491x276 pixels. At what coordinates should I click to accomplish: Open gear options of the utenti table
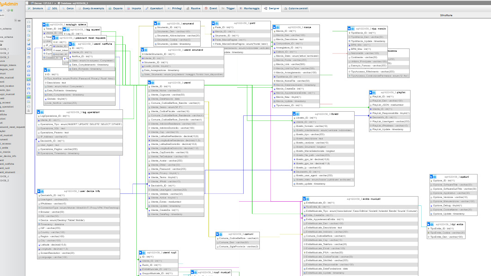pos(153,83)
